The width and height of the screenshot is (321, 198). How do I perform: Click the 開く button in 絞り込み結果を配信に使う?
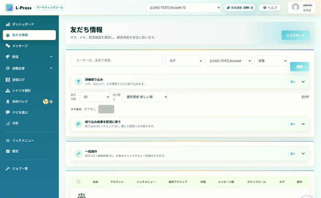[293, 124]
